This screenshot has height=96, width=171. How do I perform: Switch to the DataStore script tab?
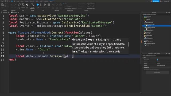[15, 13]
